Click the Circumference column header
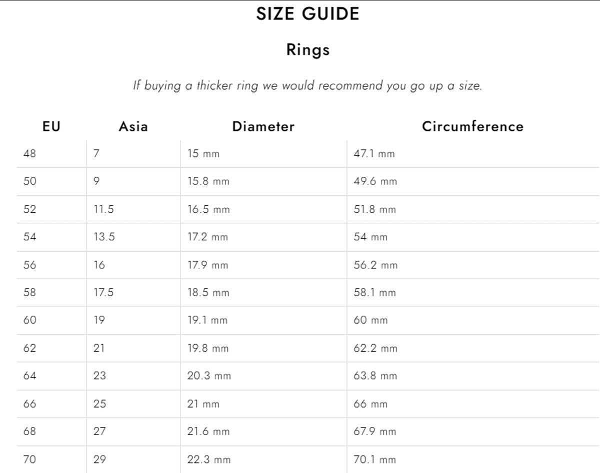Screen dimensions: 600x473 [473, 126]
